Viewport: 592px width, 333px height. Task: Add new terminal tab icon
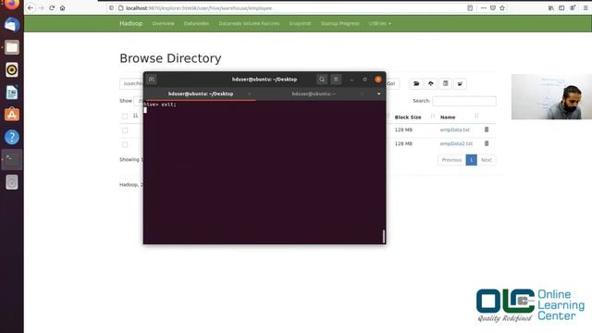pos(152,80)
